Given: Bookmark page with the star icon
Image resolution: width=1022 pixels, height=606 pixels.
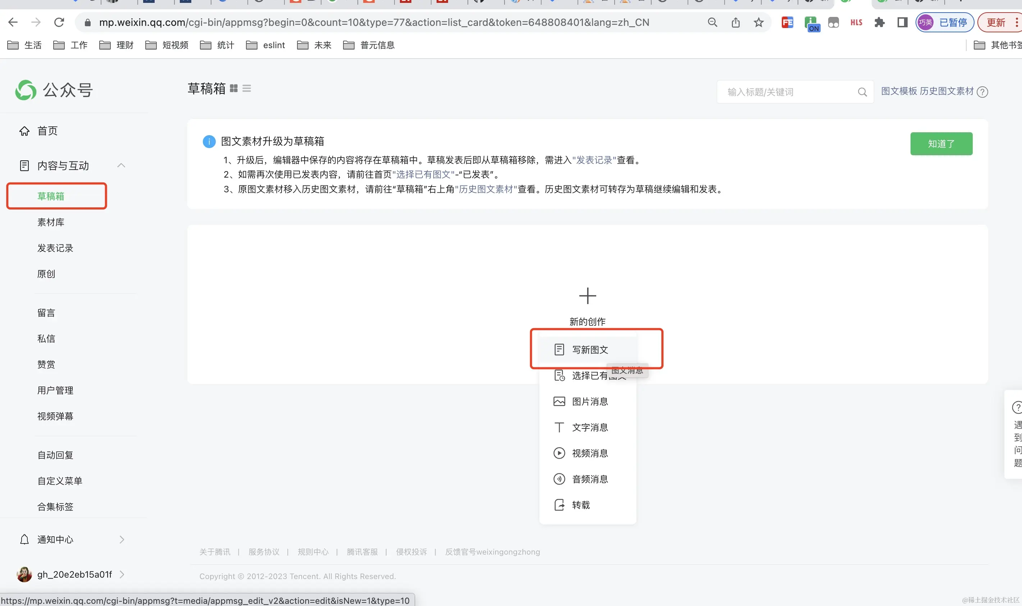Looking at the screenshot, I should coord(758,22).
